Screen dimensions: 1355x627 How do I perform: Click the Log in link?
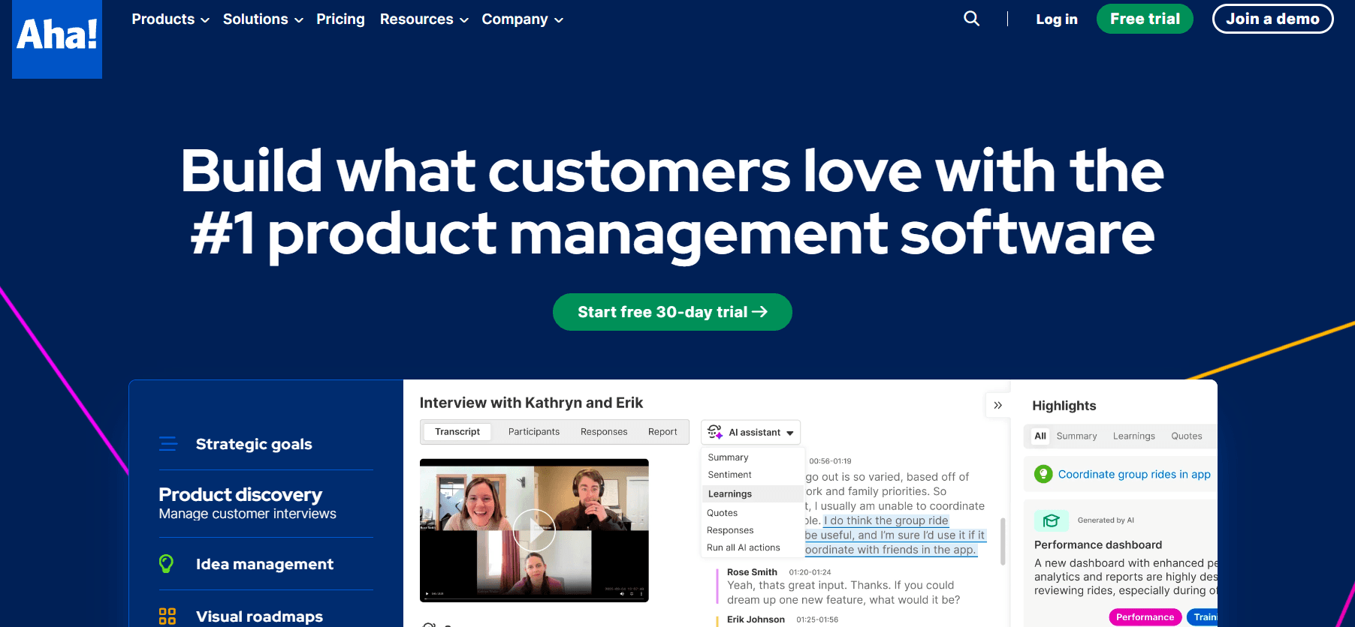[x=1056, y=19]
